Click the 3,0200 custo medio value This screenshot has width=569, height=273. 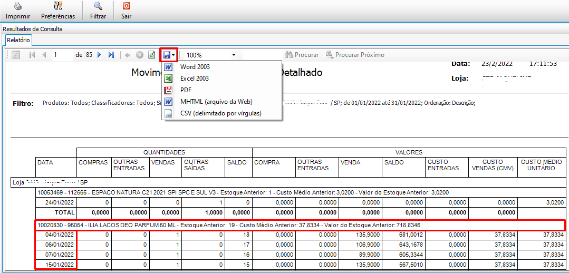pyautogui.click(x=555, y=202)
